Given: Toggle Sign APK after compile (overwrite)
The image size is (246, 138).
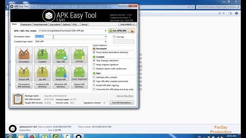Looking at the screenshot, I should click(x=94, y=81).
